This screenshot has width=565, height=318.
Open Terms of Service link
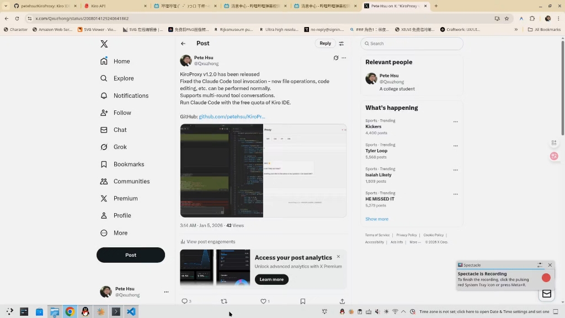coord(377,235)
